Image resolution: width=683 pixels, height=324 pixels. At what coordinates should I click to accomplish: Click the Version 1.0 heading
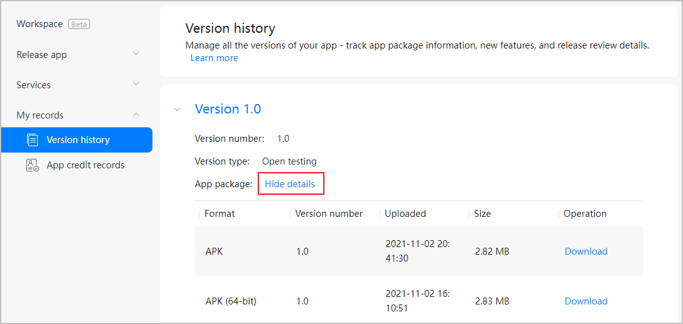(228, 109)
